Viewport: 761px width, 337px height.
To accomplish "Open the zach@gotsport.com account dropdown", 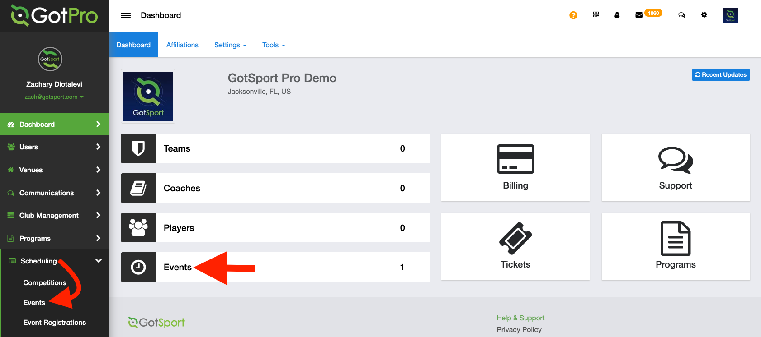I will click(x=54, y=97).
